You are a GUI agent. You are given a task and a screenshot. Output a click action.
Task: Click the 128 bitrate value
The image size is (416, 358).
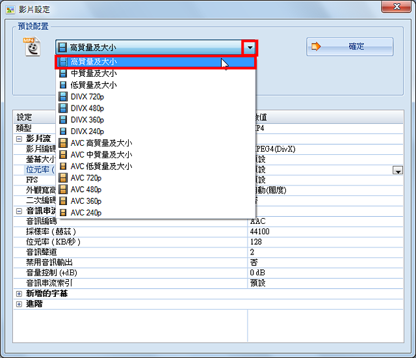coord(255,242)
